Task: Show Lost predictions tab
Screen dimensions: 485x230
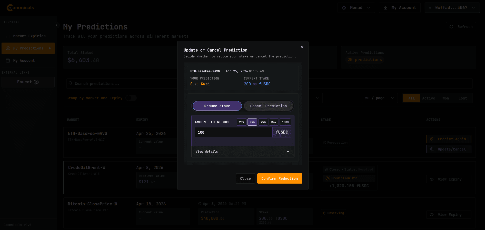Action: (x=463, y=98)
